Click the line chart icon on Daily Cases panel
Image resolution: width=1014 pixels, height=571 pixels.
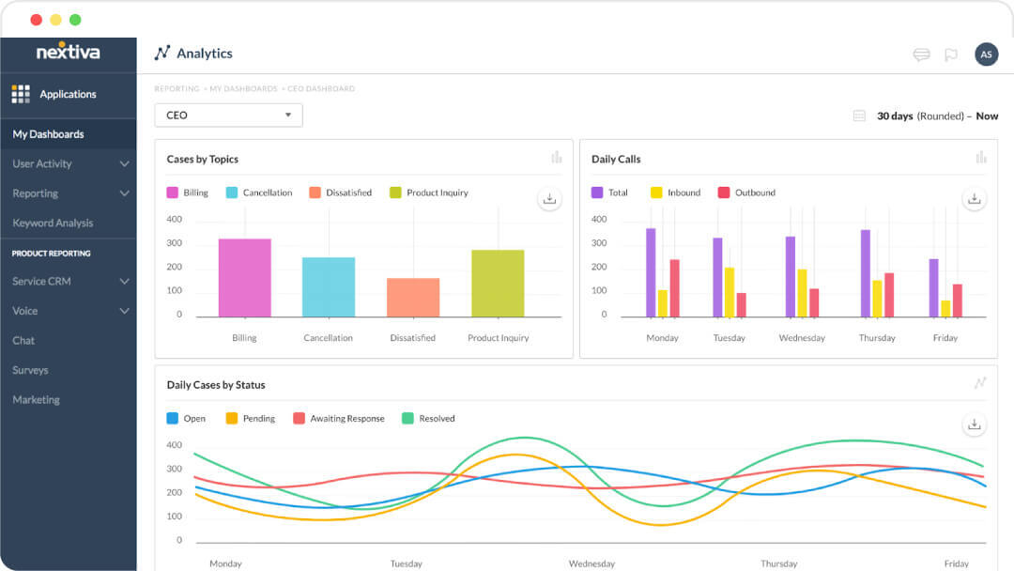(x=980, y=383)
